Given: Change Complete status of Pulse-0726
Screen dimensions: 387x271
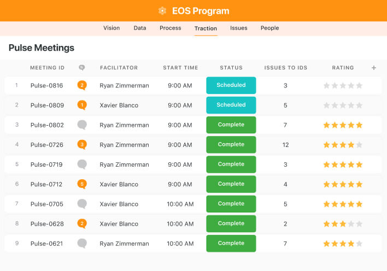Looking at the screenshot, I should (x=231, y=145).
